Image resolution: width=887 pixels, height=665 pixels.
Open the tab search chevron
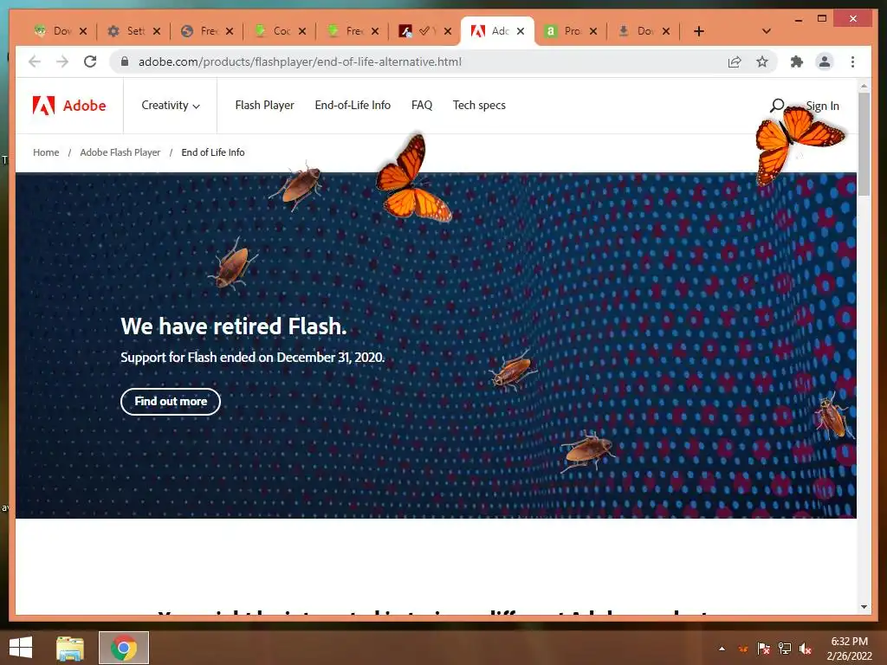click(767, 31)
